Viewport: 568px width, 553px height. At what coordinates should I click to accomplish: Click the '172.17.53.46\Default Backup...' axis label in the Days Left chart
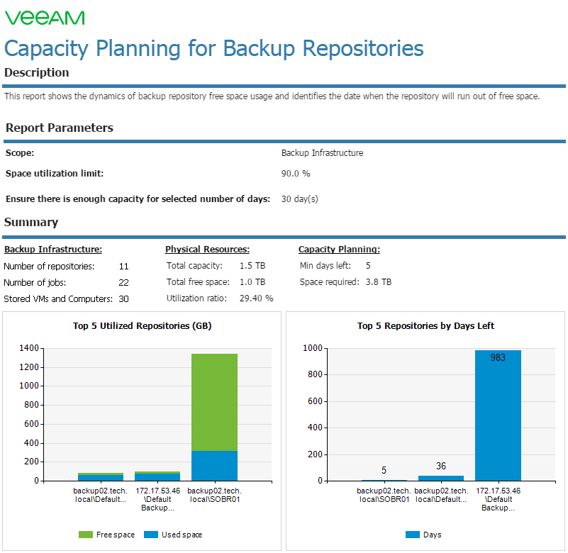(x=498, y=499)
